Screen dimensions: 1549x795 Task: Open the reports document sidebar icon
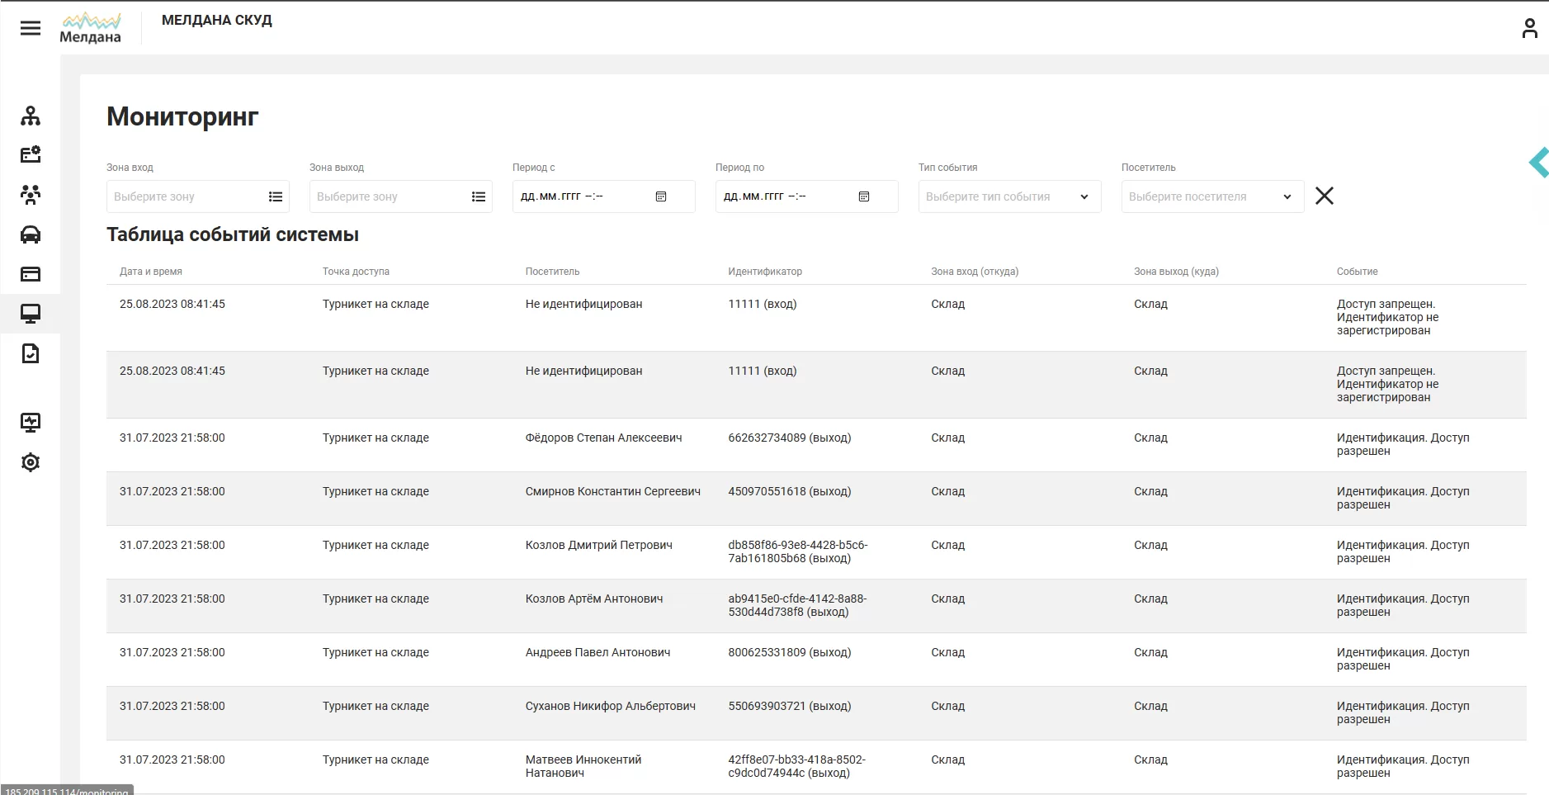click(x=31, y=353)
